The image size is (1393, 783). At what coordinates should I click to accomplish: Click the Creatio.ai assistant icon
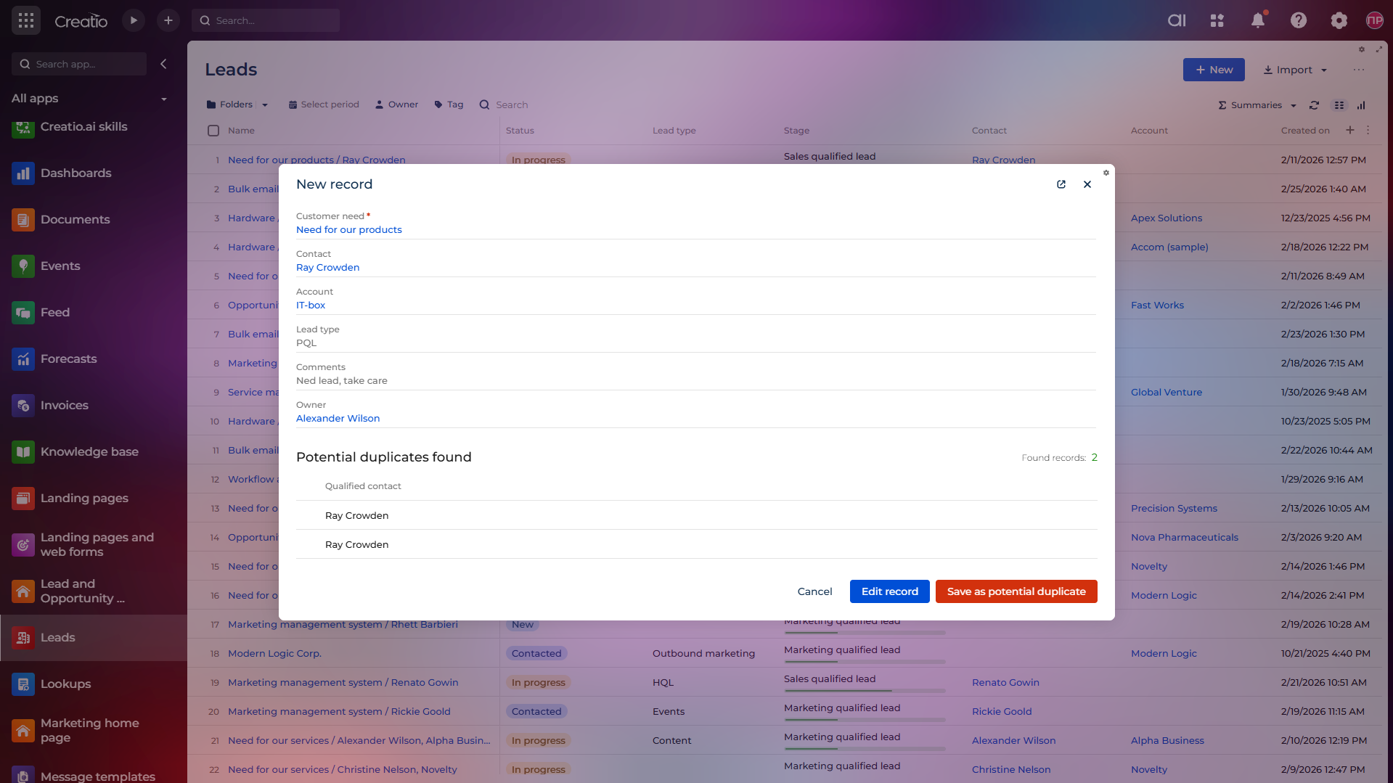point(1177,20)
